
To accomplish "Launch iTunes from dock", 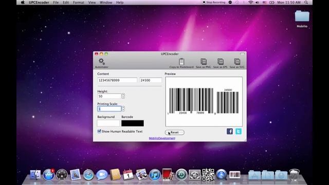I will point(155,175).
